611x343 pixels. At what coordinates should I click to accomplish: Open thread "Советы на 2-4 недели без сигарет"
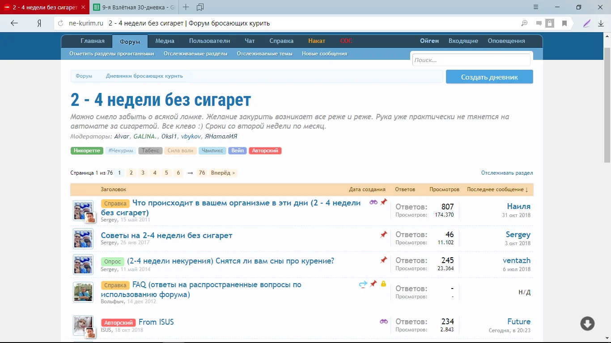167,235
